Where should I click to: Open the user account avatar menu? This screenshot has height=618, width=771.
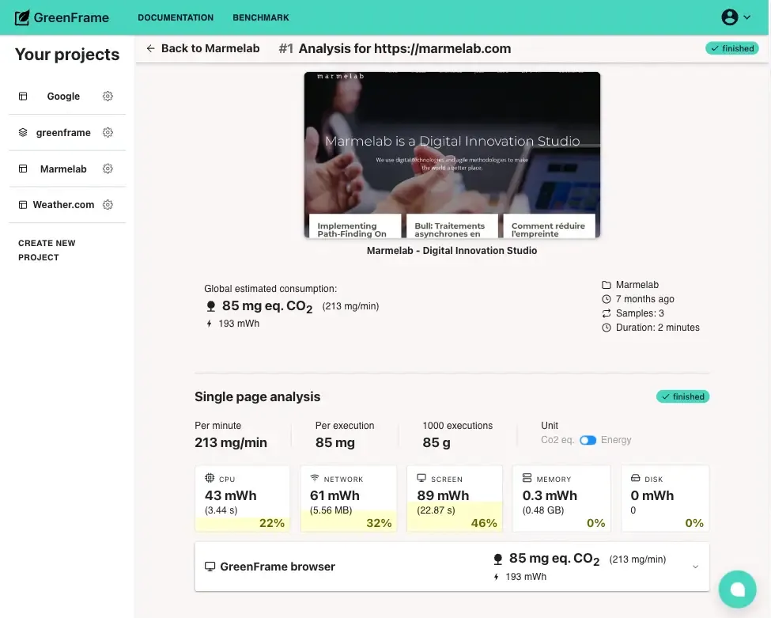[x=730, y=17]
